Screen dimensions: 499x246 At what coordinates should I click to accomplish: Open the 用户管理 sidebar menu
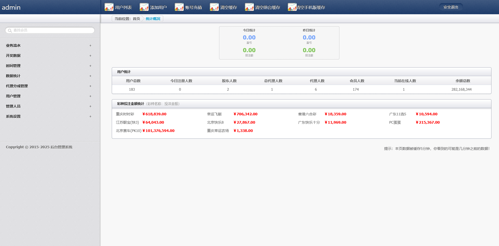(13, 96)
